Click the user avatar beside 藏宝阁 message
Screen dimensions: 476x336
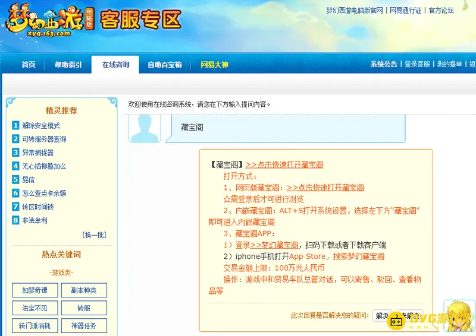pyautogui.click(x=145, y=128)
